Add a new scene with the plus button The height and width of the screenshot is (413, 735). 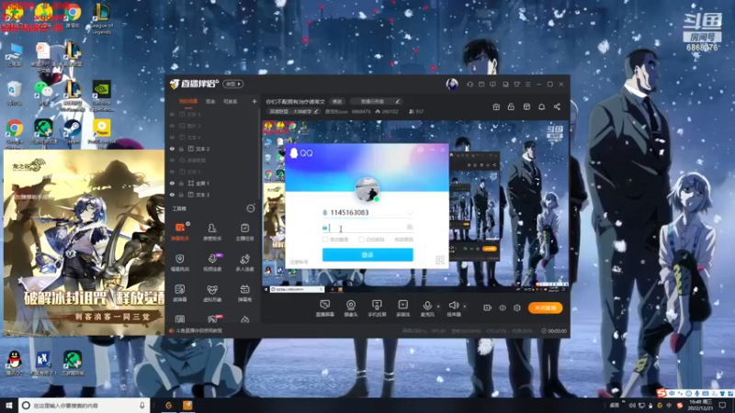[254, 101]
